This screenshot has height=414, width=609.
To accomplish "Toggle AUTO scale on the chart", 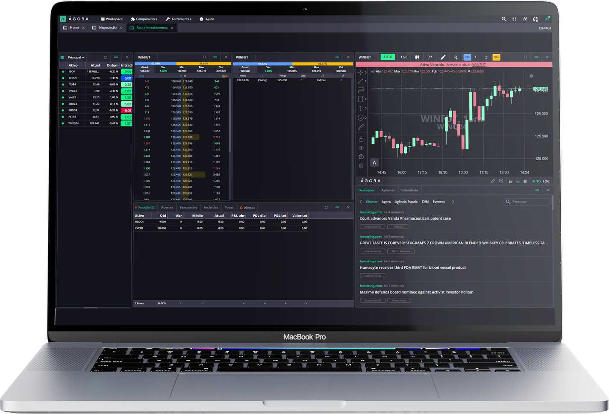I will [x=536, y=181].
